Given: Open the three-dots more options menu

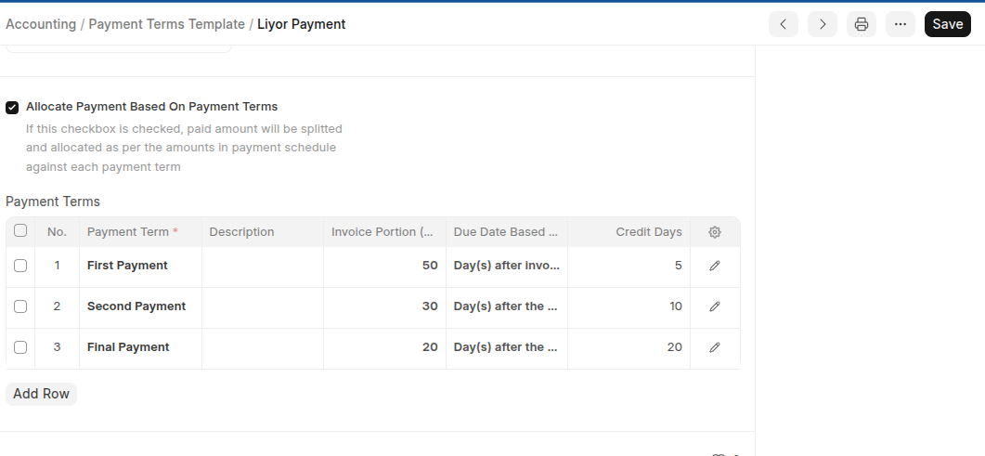Looking at the screenshot, I should coord(900,24).
